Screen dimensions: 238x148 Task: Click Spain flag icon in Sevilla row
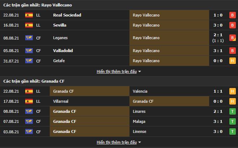point(29,25)
